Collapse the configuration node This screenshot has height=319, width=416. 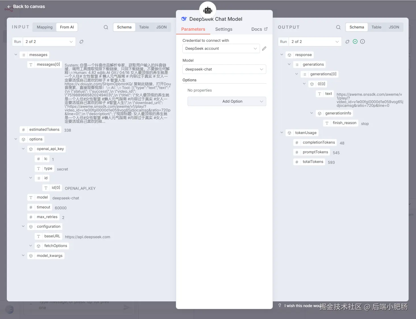pos(23,226)
